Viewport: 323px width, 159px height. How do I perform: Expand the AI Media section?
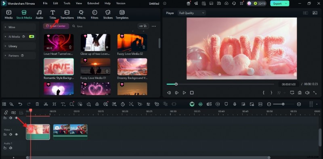tap(19, 37)
